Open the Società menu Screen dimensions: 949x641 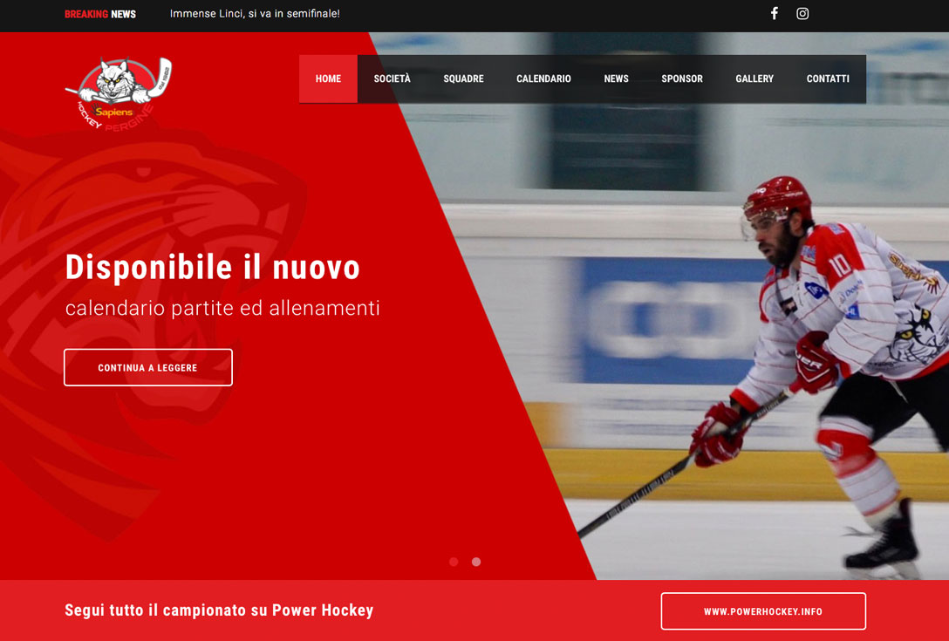[x=393, y=78]
